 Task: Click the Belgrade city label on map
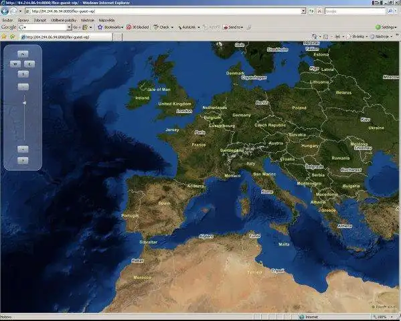314,167
